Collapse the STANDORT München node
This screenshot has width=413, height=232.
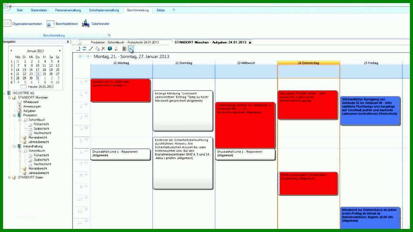[10, 97]
